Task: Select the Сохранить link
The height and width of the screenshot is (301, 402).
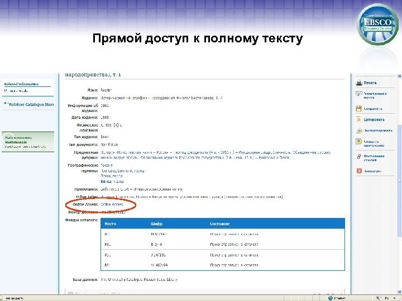Action: 373,109
